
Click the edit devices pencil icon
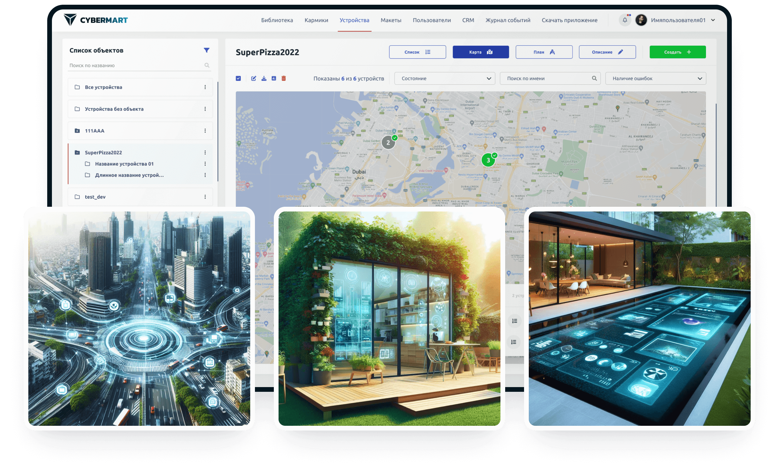[x=254, y=78]
